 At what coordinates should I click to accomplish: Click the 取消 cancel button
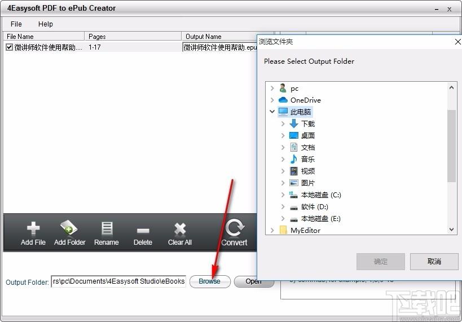(x=434, y=261)
